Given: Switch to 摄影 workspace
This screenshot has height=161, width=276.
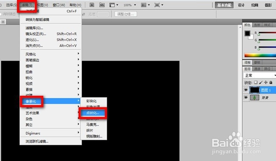Looking at the screenshot, I should pos(268,5).
